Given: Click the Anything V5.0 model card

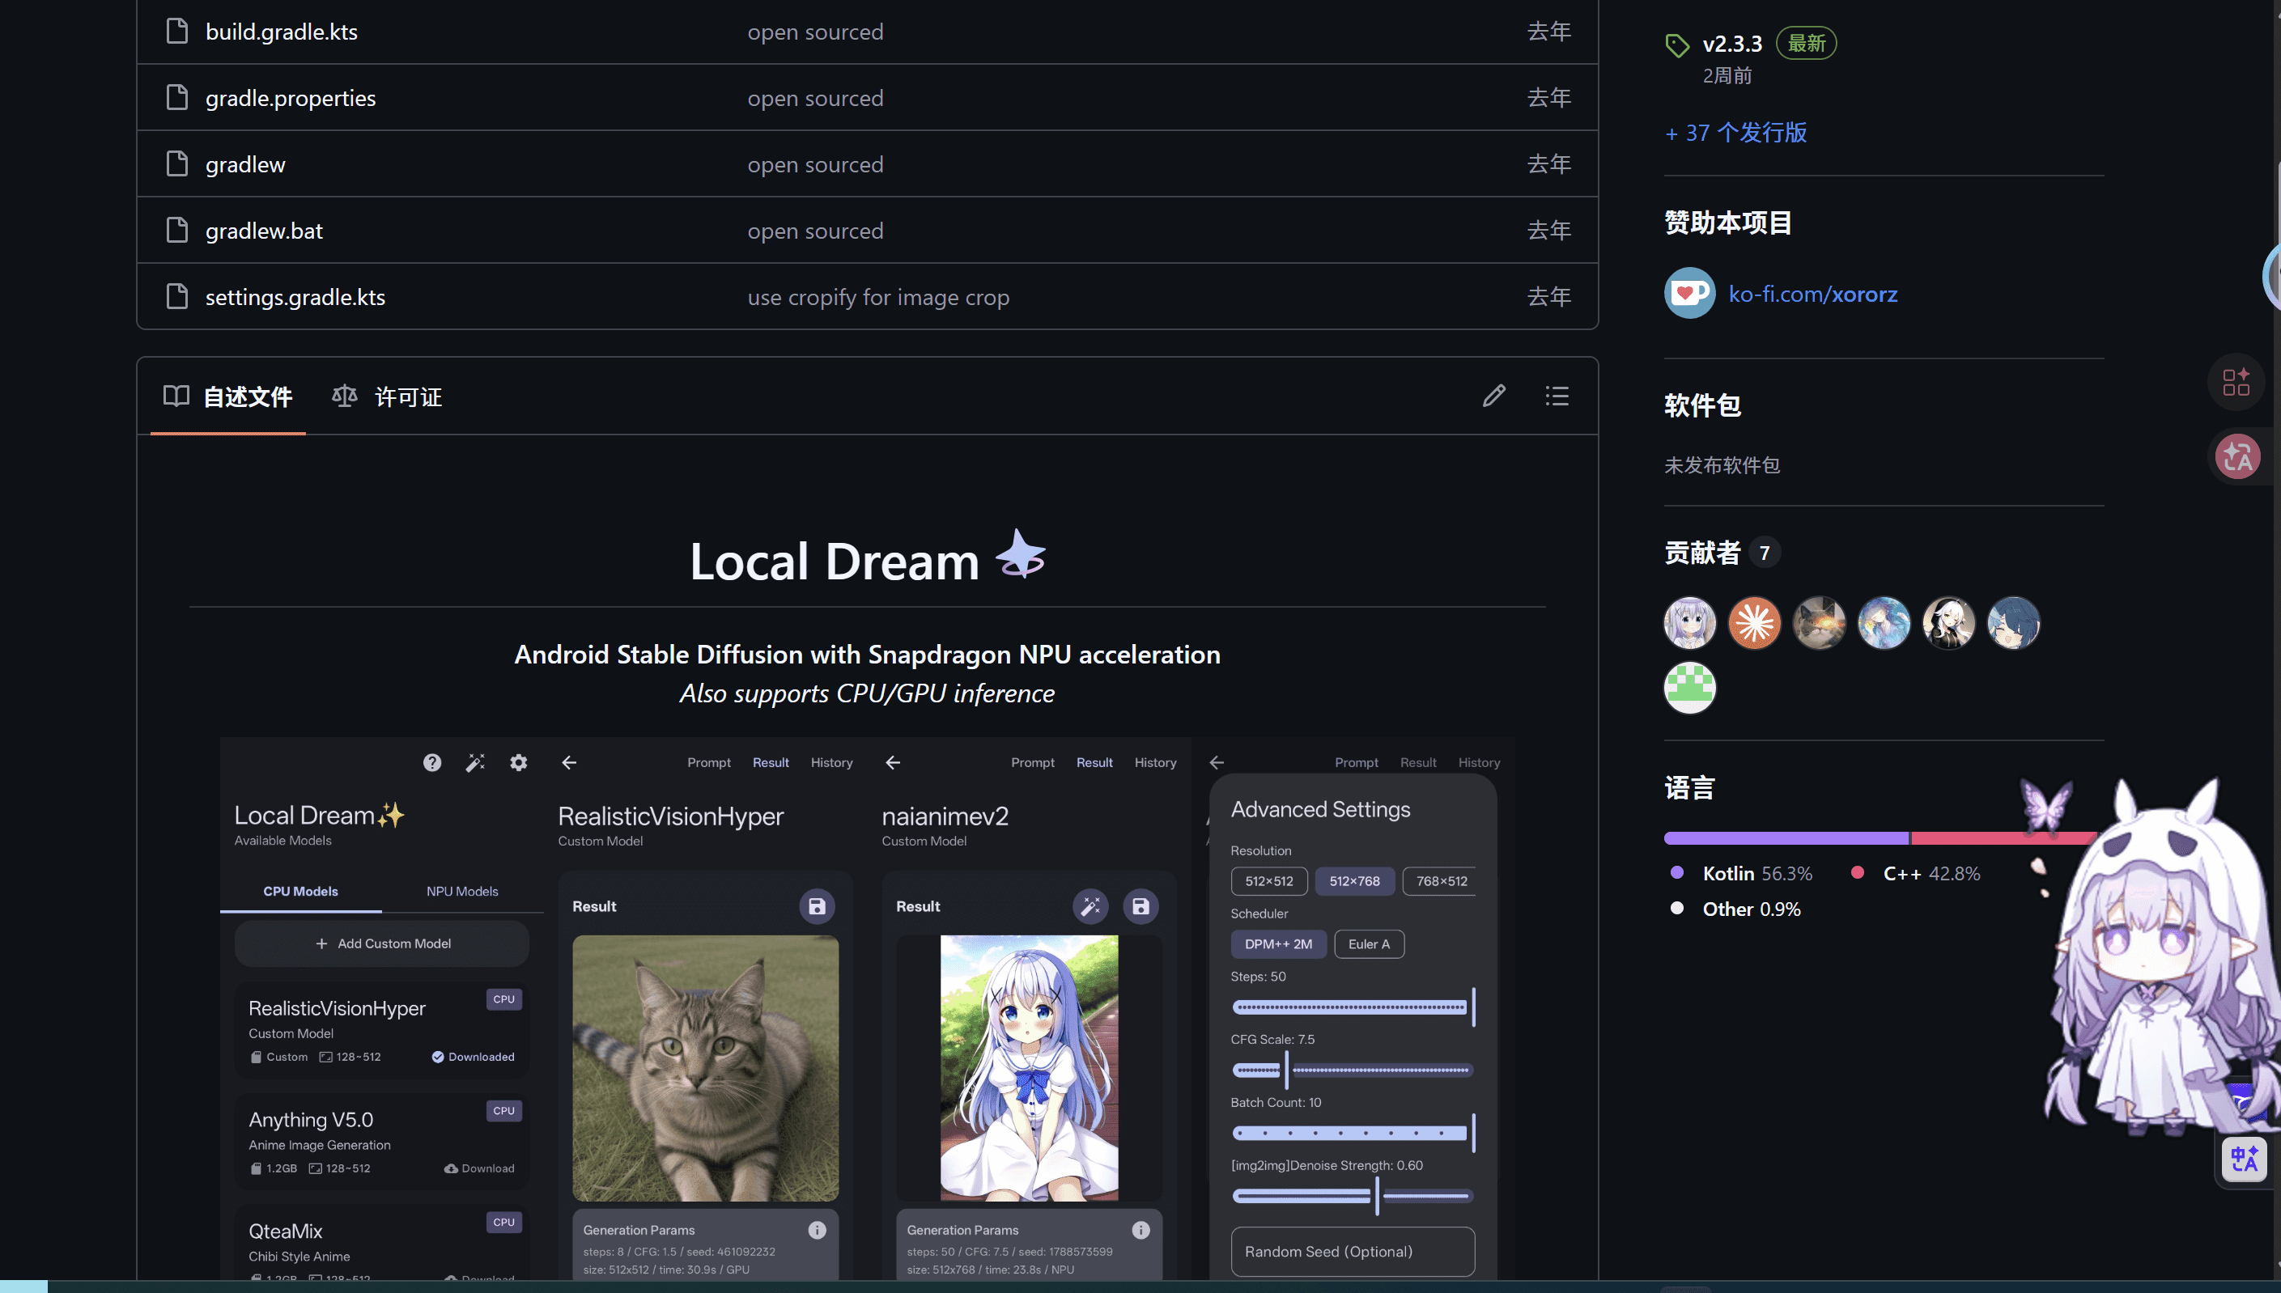Looking at the screenshot, I should [x=382, y=1141].
